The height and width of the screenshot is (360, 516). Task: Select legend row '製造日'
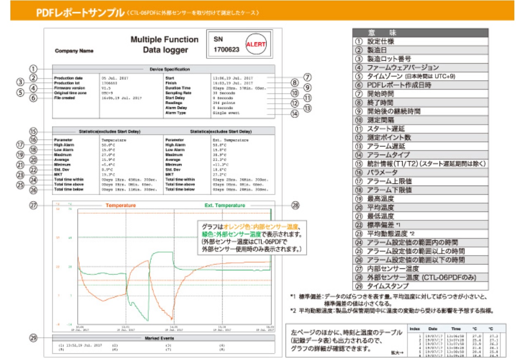tap(420, 50)
